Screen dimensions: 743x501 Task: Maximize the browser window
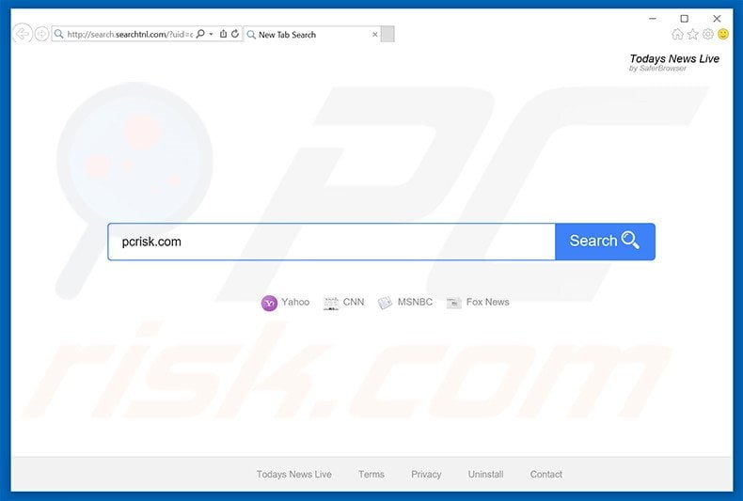coord(685,19)
